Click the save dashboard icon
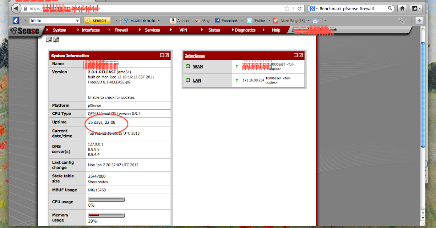The width and height of the screenshot is (436, 228). coord(56,40)
